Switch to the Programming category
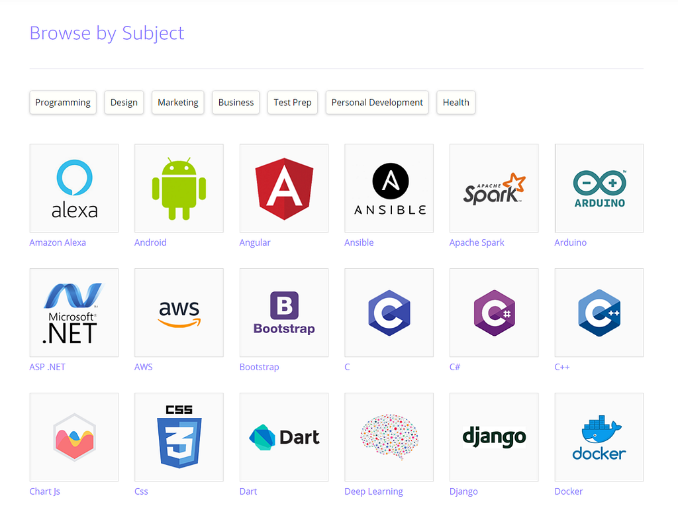The width and height of the screenshot is (678, 508). [x=63, y=103]
